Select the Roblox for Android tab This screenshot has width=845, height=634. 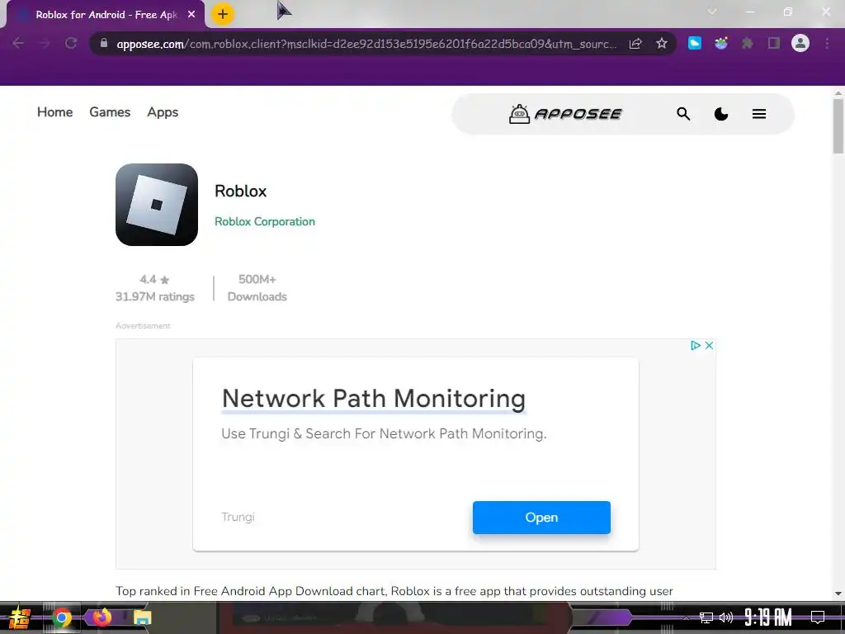click(x=106, y=15)
